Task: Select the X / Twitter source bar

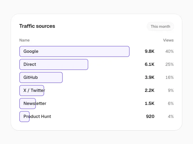Action: click(32, 91)
